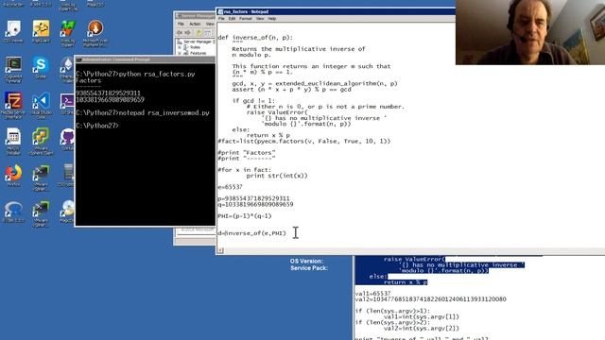This screenshot has width=605, height=340.
Task: Select the MagicISO disc desktop icon
Action: coord(68,212)
